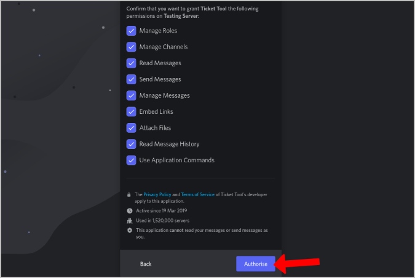
Task: Click the 'Embed Links' label text
Action: coord(156,111)
